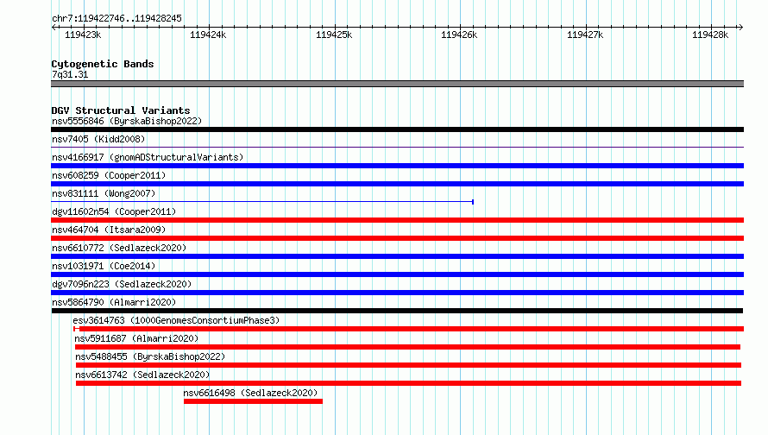Open variant label nsv6613742 (Sedlazeck2020)
768x435 pixels.
click(x=142, y=375)
